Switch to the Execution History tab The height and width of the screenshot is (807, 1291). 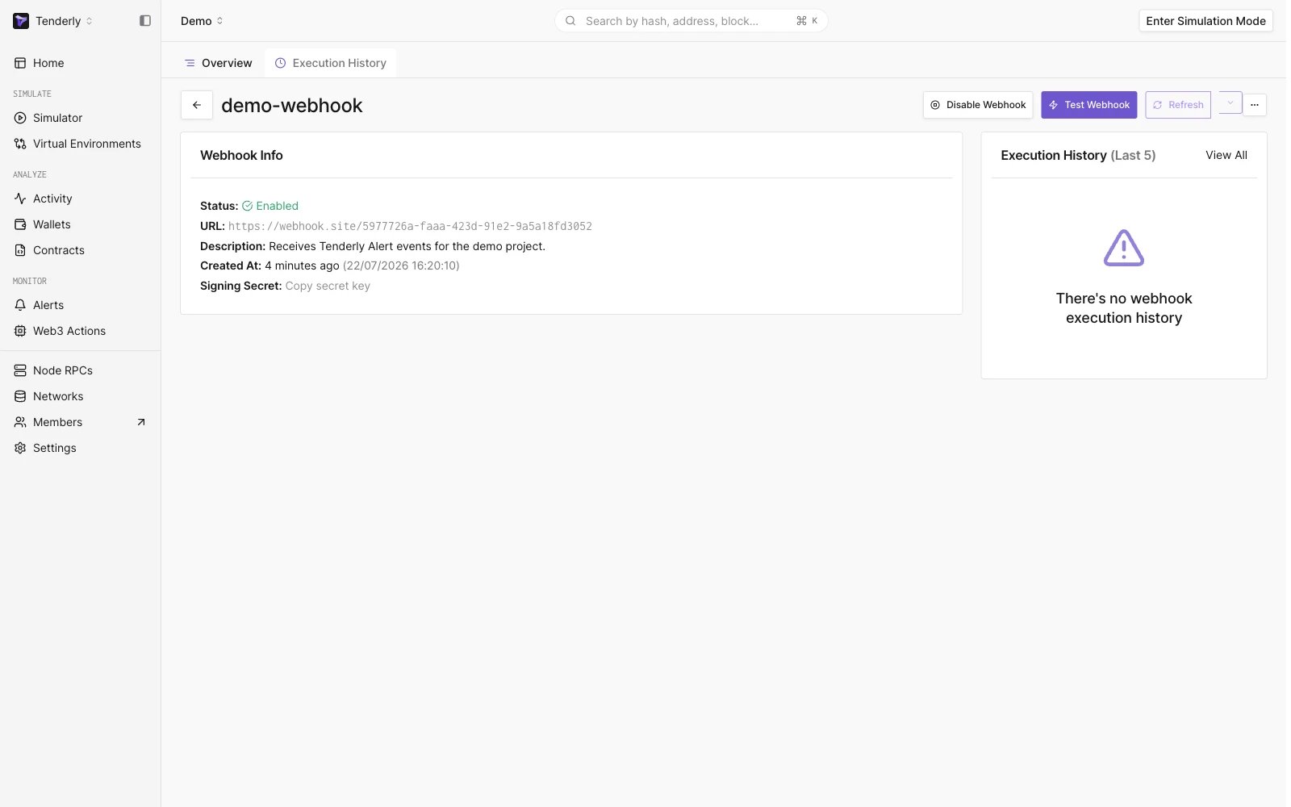(x=331, y=63)
